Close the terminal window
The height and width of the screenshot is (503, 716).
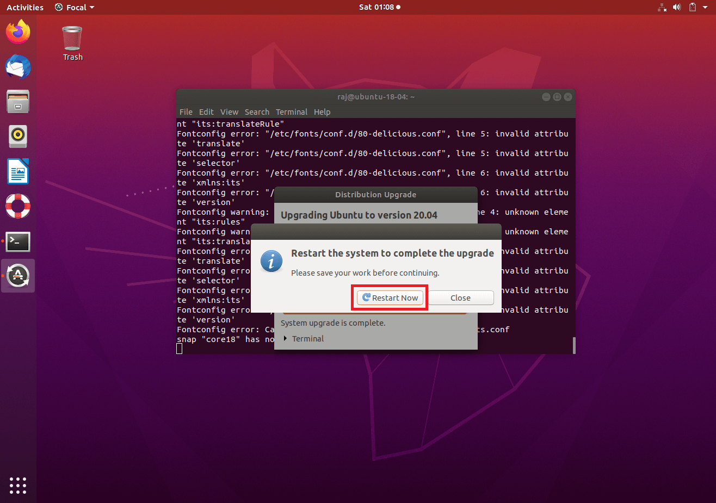[568, 97]
